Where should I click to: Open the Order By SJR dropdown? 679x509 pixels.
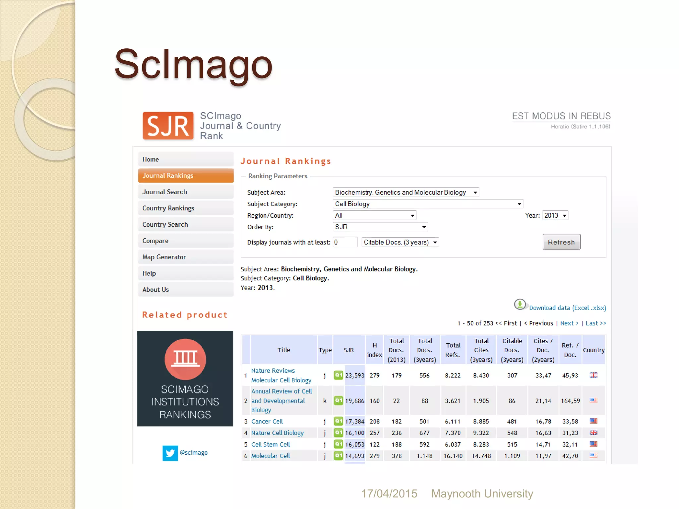click(x=380, y=227)
